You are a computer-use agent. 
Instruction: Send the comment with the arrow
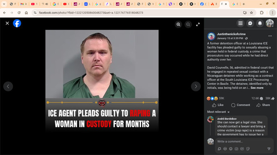click(269, 149)
